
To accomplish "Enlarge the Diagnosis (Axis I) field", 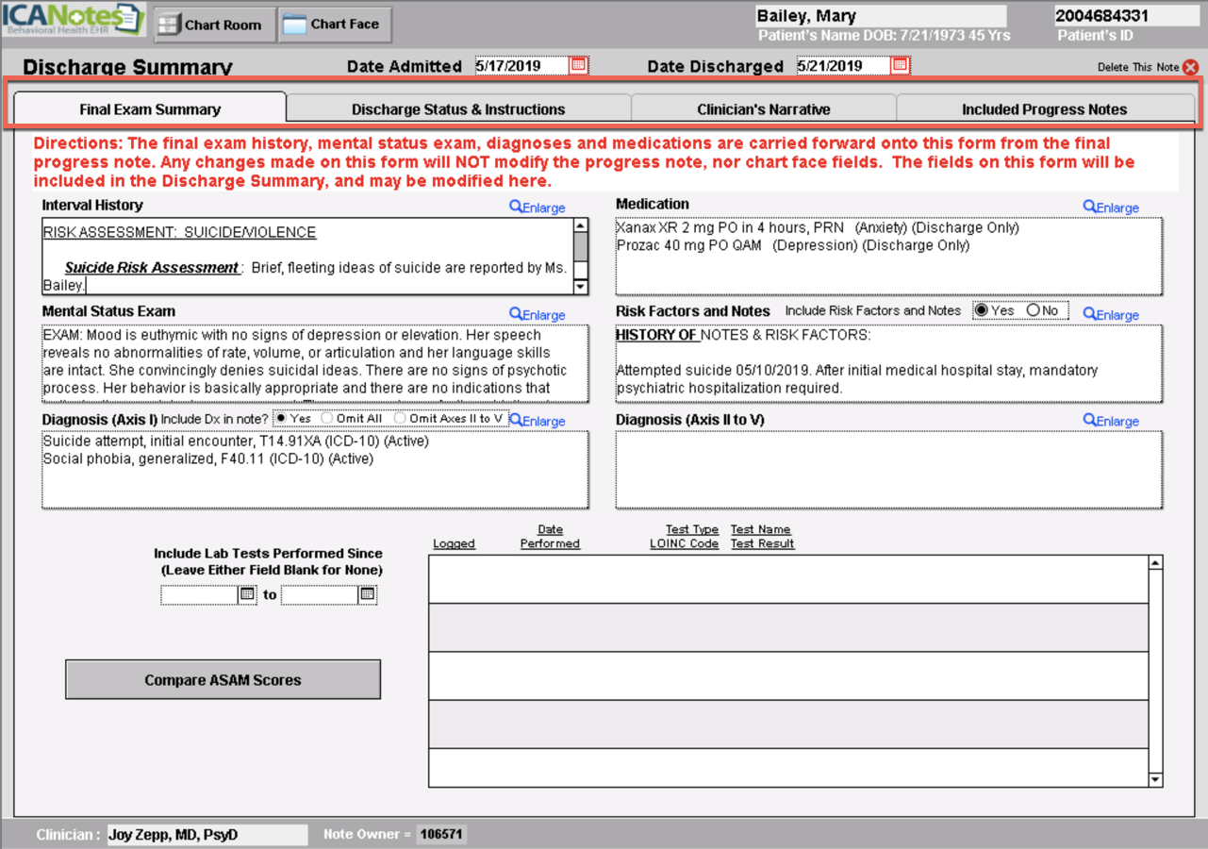I will click(536, 421).
